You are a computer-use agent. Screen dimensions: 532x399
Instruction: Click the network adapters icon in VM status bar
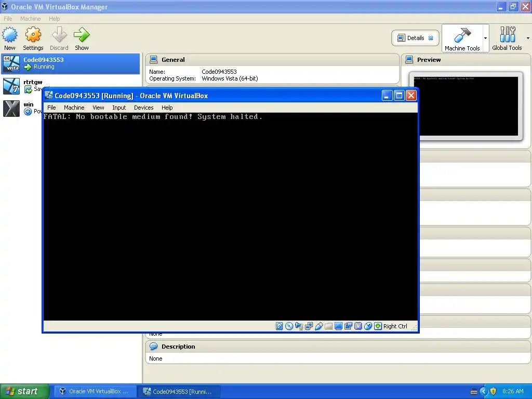click(309, 326)
